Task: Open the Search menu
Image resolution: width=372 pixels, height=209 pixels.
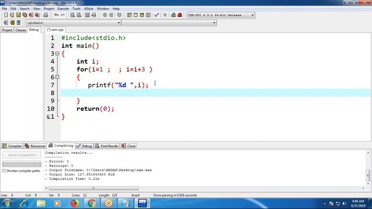Action: (x=24, y=9)
